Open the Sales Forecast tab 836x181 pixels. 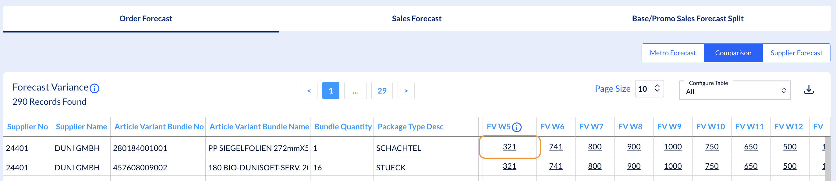pyautogui.click(x=416, y=19)
